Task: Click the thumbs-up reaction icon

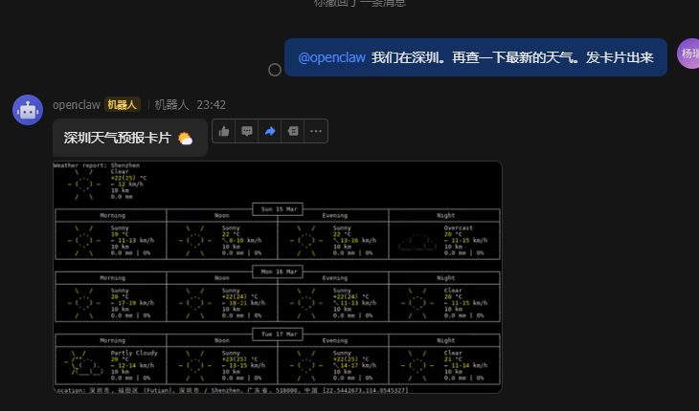Action: coord(224,131)
